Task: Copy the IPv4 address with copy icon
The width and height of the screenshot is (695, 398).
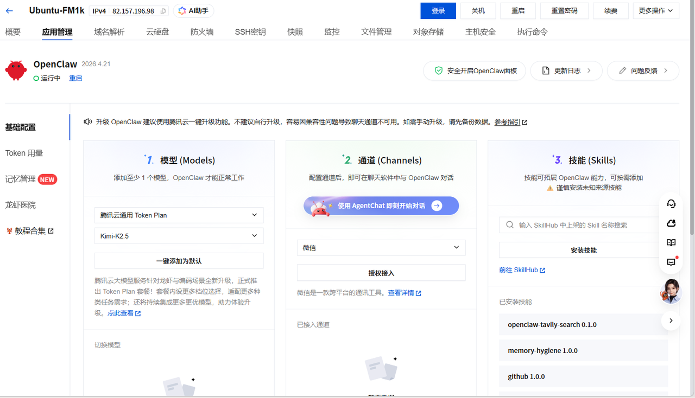Action: pos(163,11)
